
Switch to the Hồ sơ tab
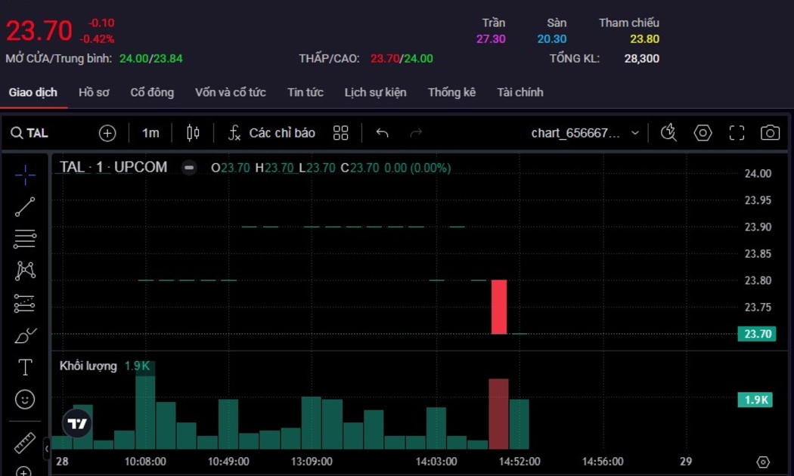point(94,92)
